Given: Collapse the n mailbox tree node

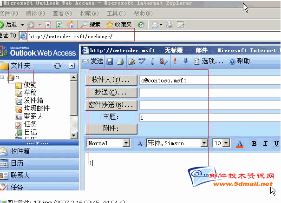Looking at the screenshot, I should coord(3,77).
